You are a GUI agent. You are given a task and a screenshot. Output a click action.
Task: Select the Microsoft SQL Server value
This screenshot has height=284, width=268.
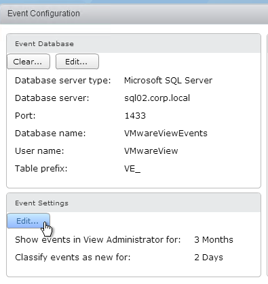coord(168,81)
